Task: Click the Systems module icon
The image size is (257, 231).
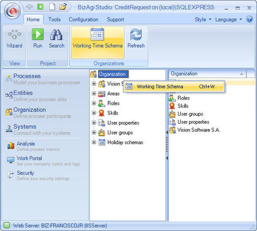Action: (x=9, y=129)
